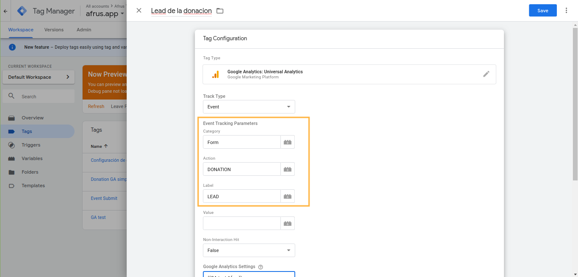
Task: Save the tag configuration
Action: click(543, 11)
